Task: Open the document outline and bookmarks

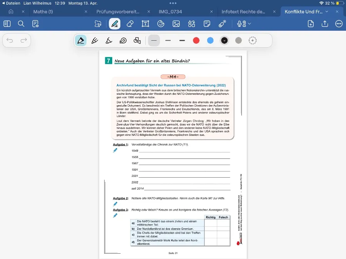Action: 35,23
